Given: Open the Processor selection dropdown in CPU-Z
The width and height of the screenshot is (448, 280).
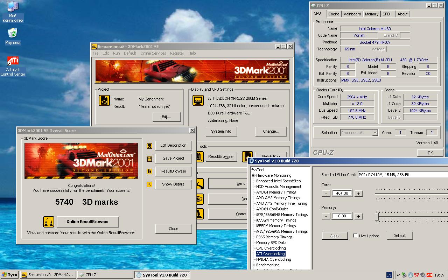Looking at the screenshot, I should coord(375,133).
